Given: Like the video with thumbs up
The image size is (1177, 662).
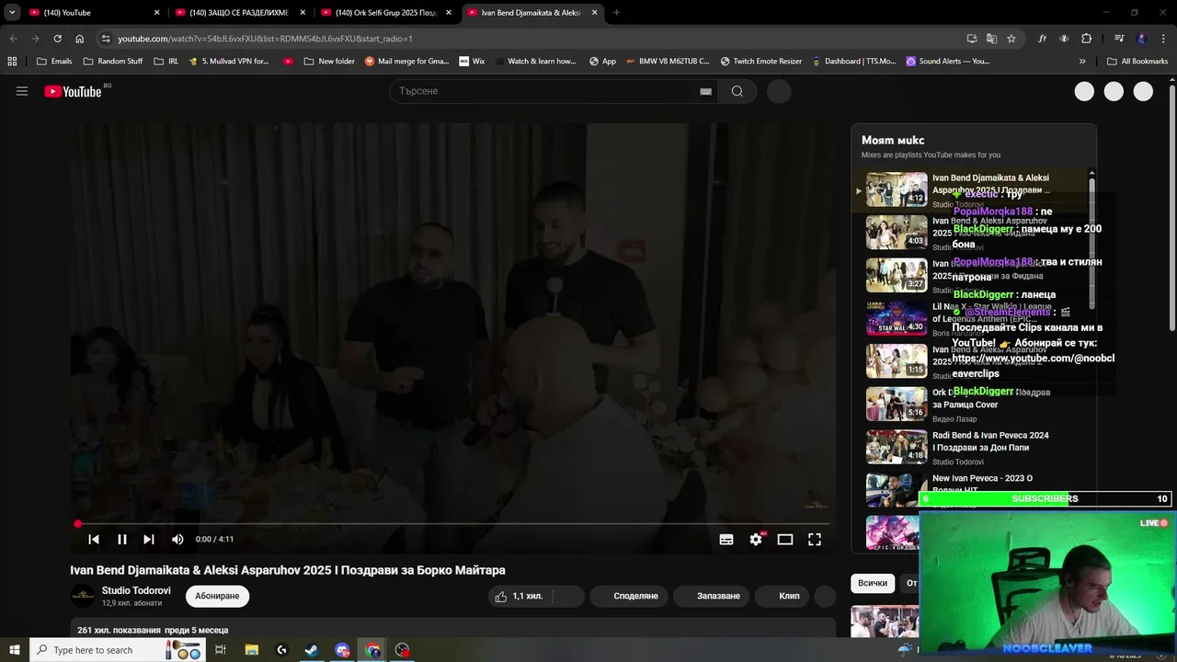Looking at the screenshot, I should point(520,596).
